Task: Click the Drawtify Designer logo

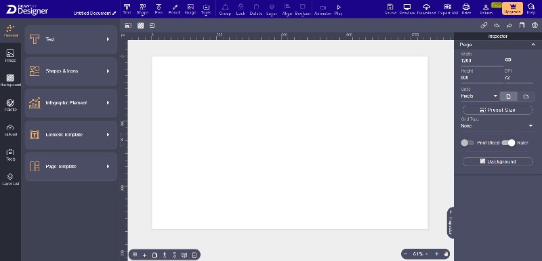Action: point(26,9)
